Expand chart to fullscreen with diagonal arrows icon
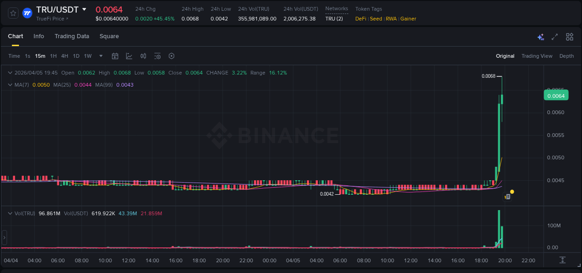Image resolution: width=582 pixels, height=273 pixels. (x=555, y=36)
